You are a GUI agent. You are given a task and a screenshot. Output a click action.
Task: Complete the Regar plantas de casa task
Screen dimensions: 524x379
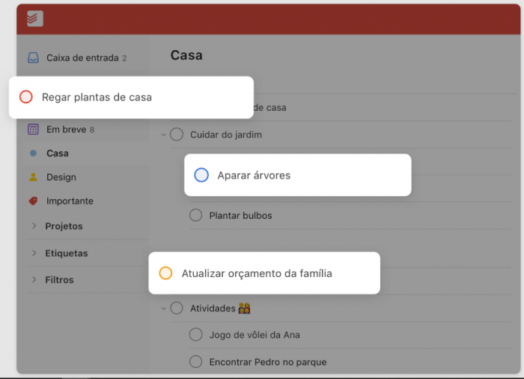pyautogui.click(x=25, y=97)
